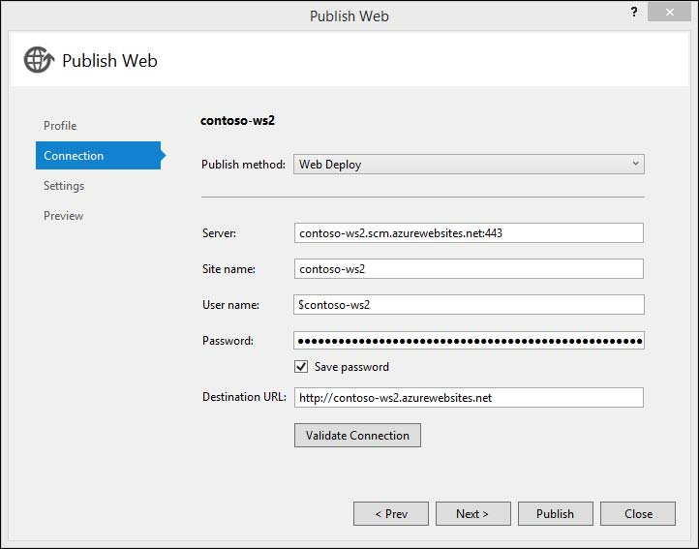This screenshot has height=549, width=699.
Task: Click the Destination URL field
Action: (469, 398)
